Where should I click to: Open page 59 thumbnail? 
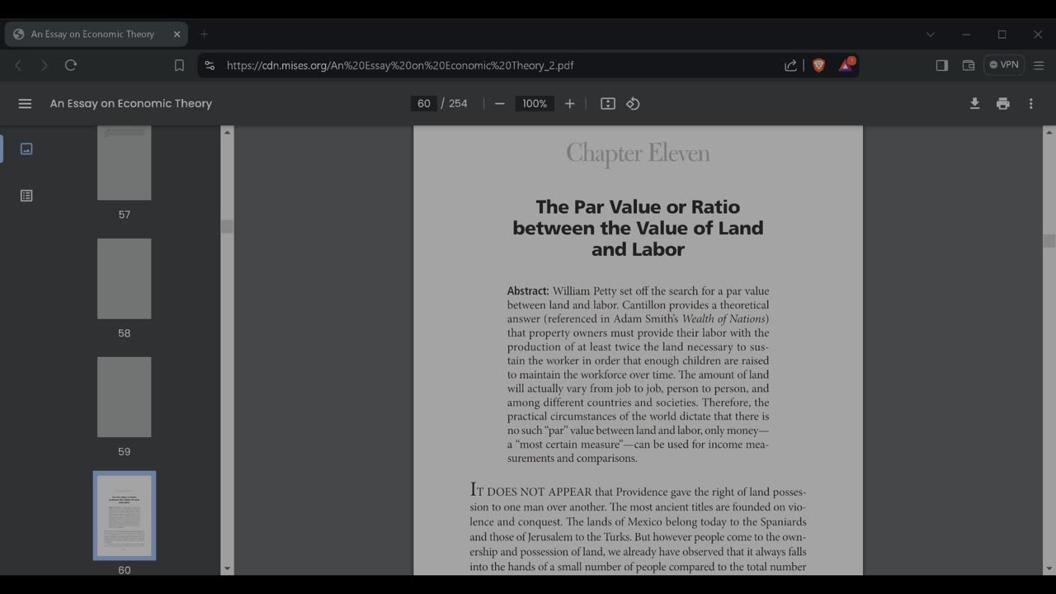pos(124,397)
